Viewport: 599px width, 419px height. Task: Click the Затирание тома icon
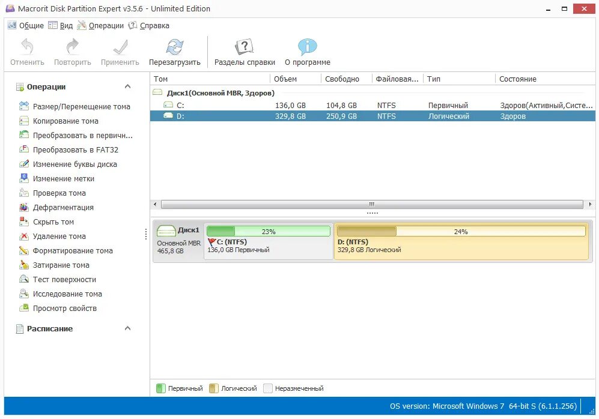[23, 265]
